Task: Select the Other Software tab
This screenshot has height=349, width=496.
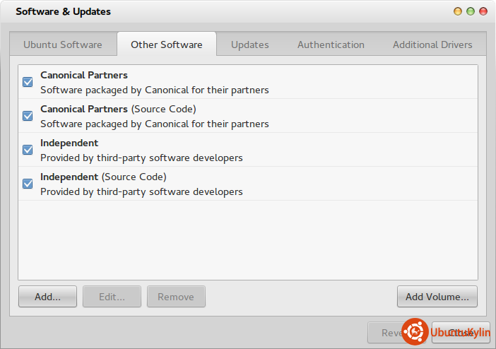Action: pyautogui.click(x=167, y=45)
